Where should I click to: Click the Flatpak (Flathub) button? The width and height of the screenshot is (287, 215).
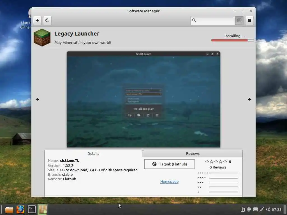(x=170, y=164)
